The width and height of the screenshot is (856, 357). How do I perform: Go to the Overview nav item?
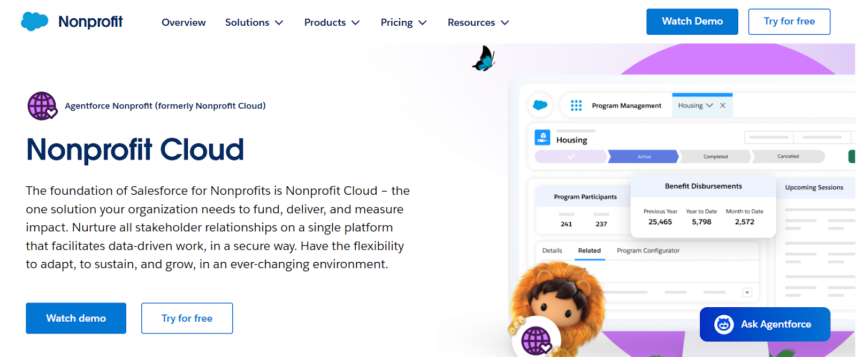click(x=184, y=22)
